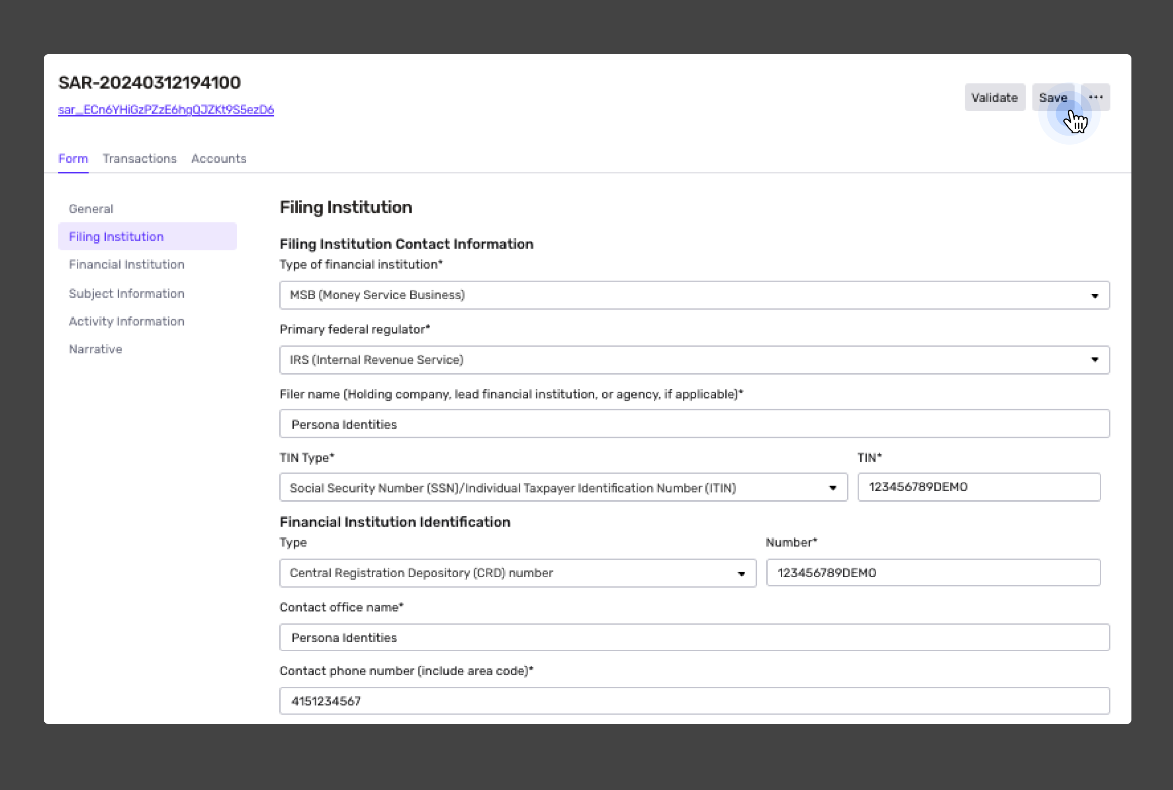Focus the Contact phone number field

tap(694, 701)
